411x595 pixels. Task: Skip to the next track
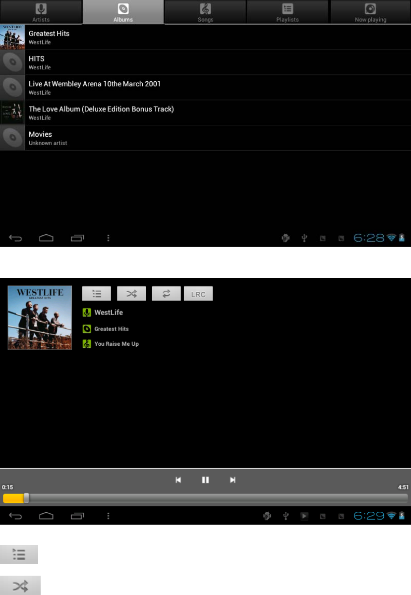233,480
